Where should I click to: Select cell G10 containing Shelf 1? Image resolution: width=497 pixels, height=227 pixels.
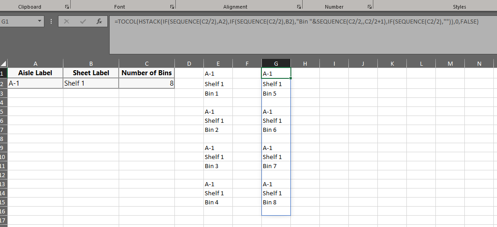tap(276, 157)
